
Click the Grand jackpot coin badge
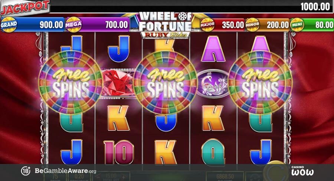[x=9, y=25]
